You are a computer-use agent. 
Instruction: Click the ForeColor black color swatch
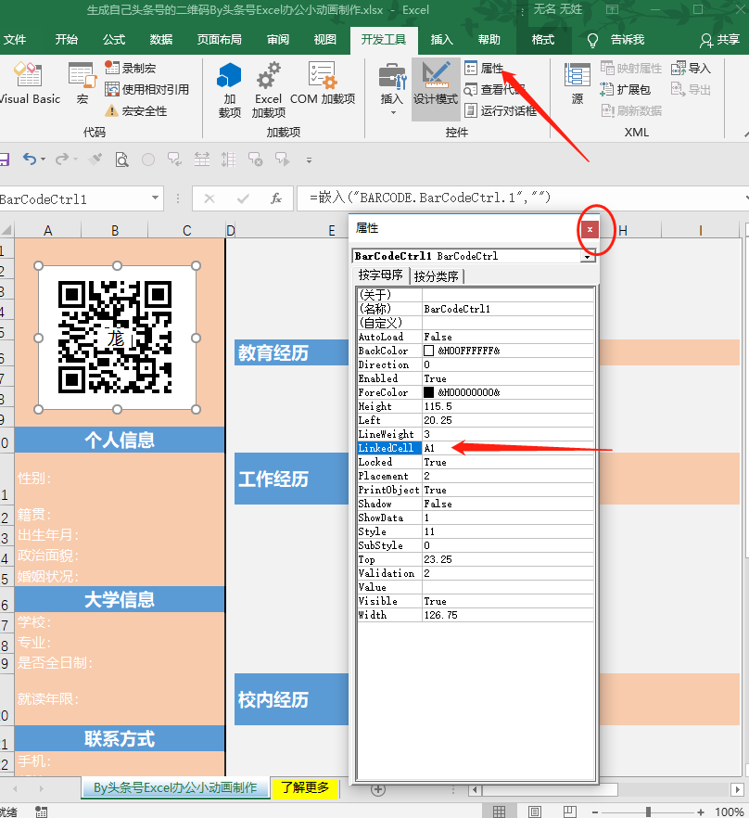coord(429,392)
